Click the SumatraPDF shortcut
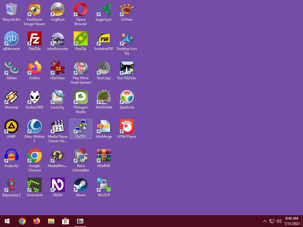The image size is (303, 227). tap(104, 41)
